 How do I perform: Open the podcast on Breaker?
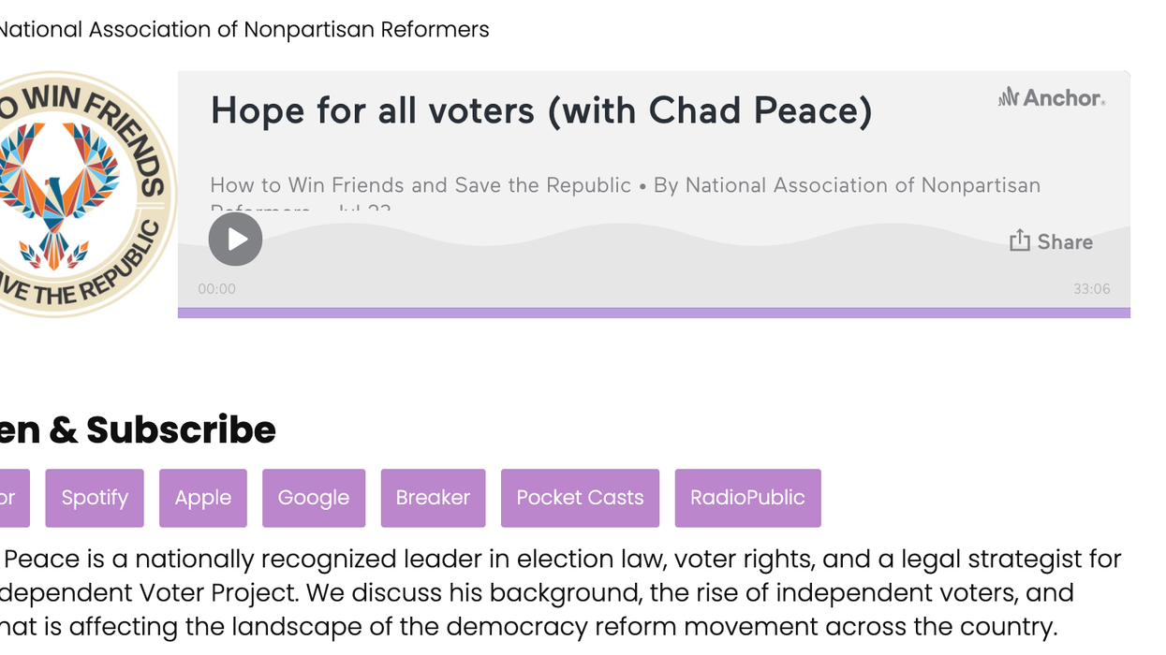pyautogui.click(x=433, y=498)
